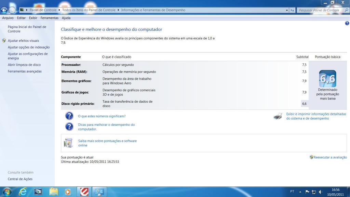The height and width of the screenshot is (197, 350).
Task: Click the active Control Panel taskbar button
Action: pos(99,192)
